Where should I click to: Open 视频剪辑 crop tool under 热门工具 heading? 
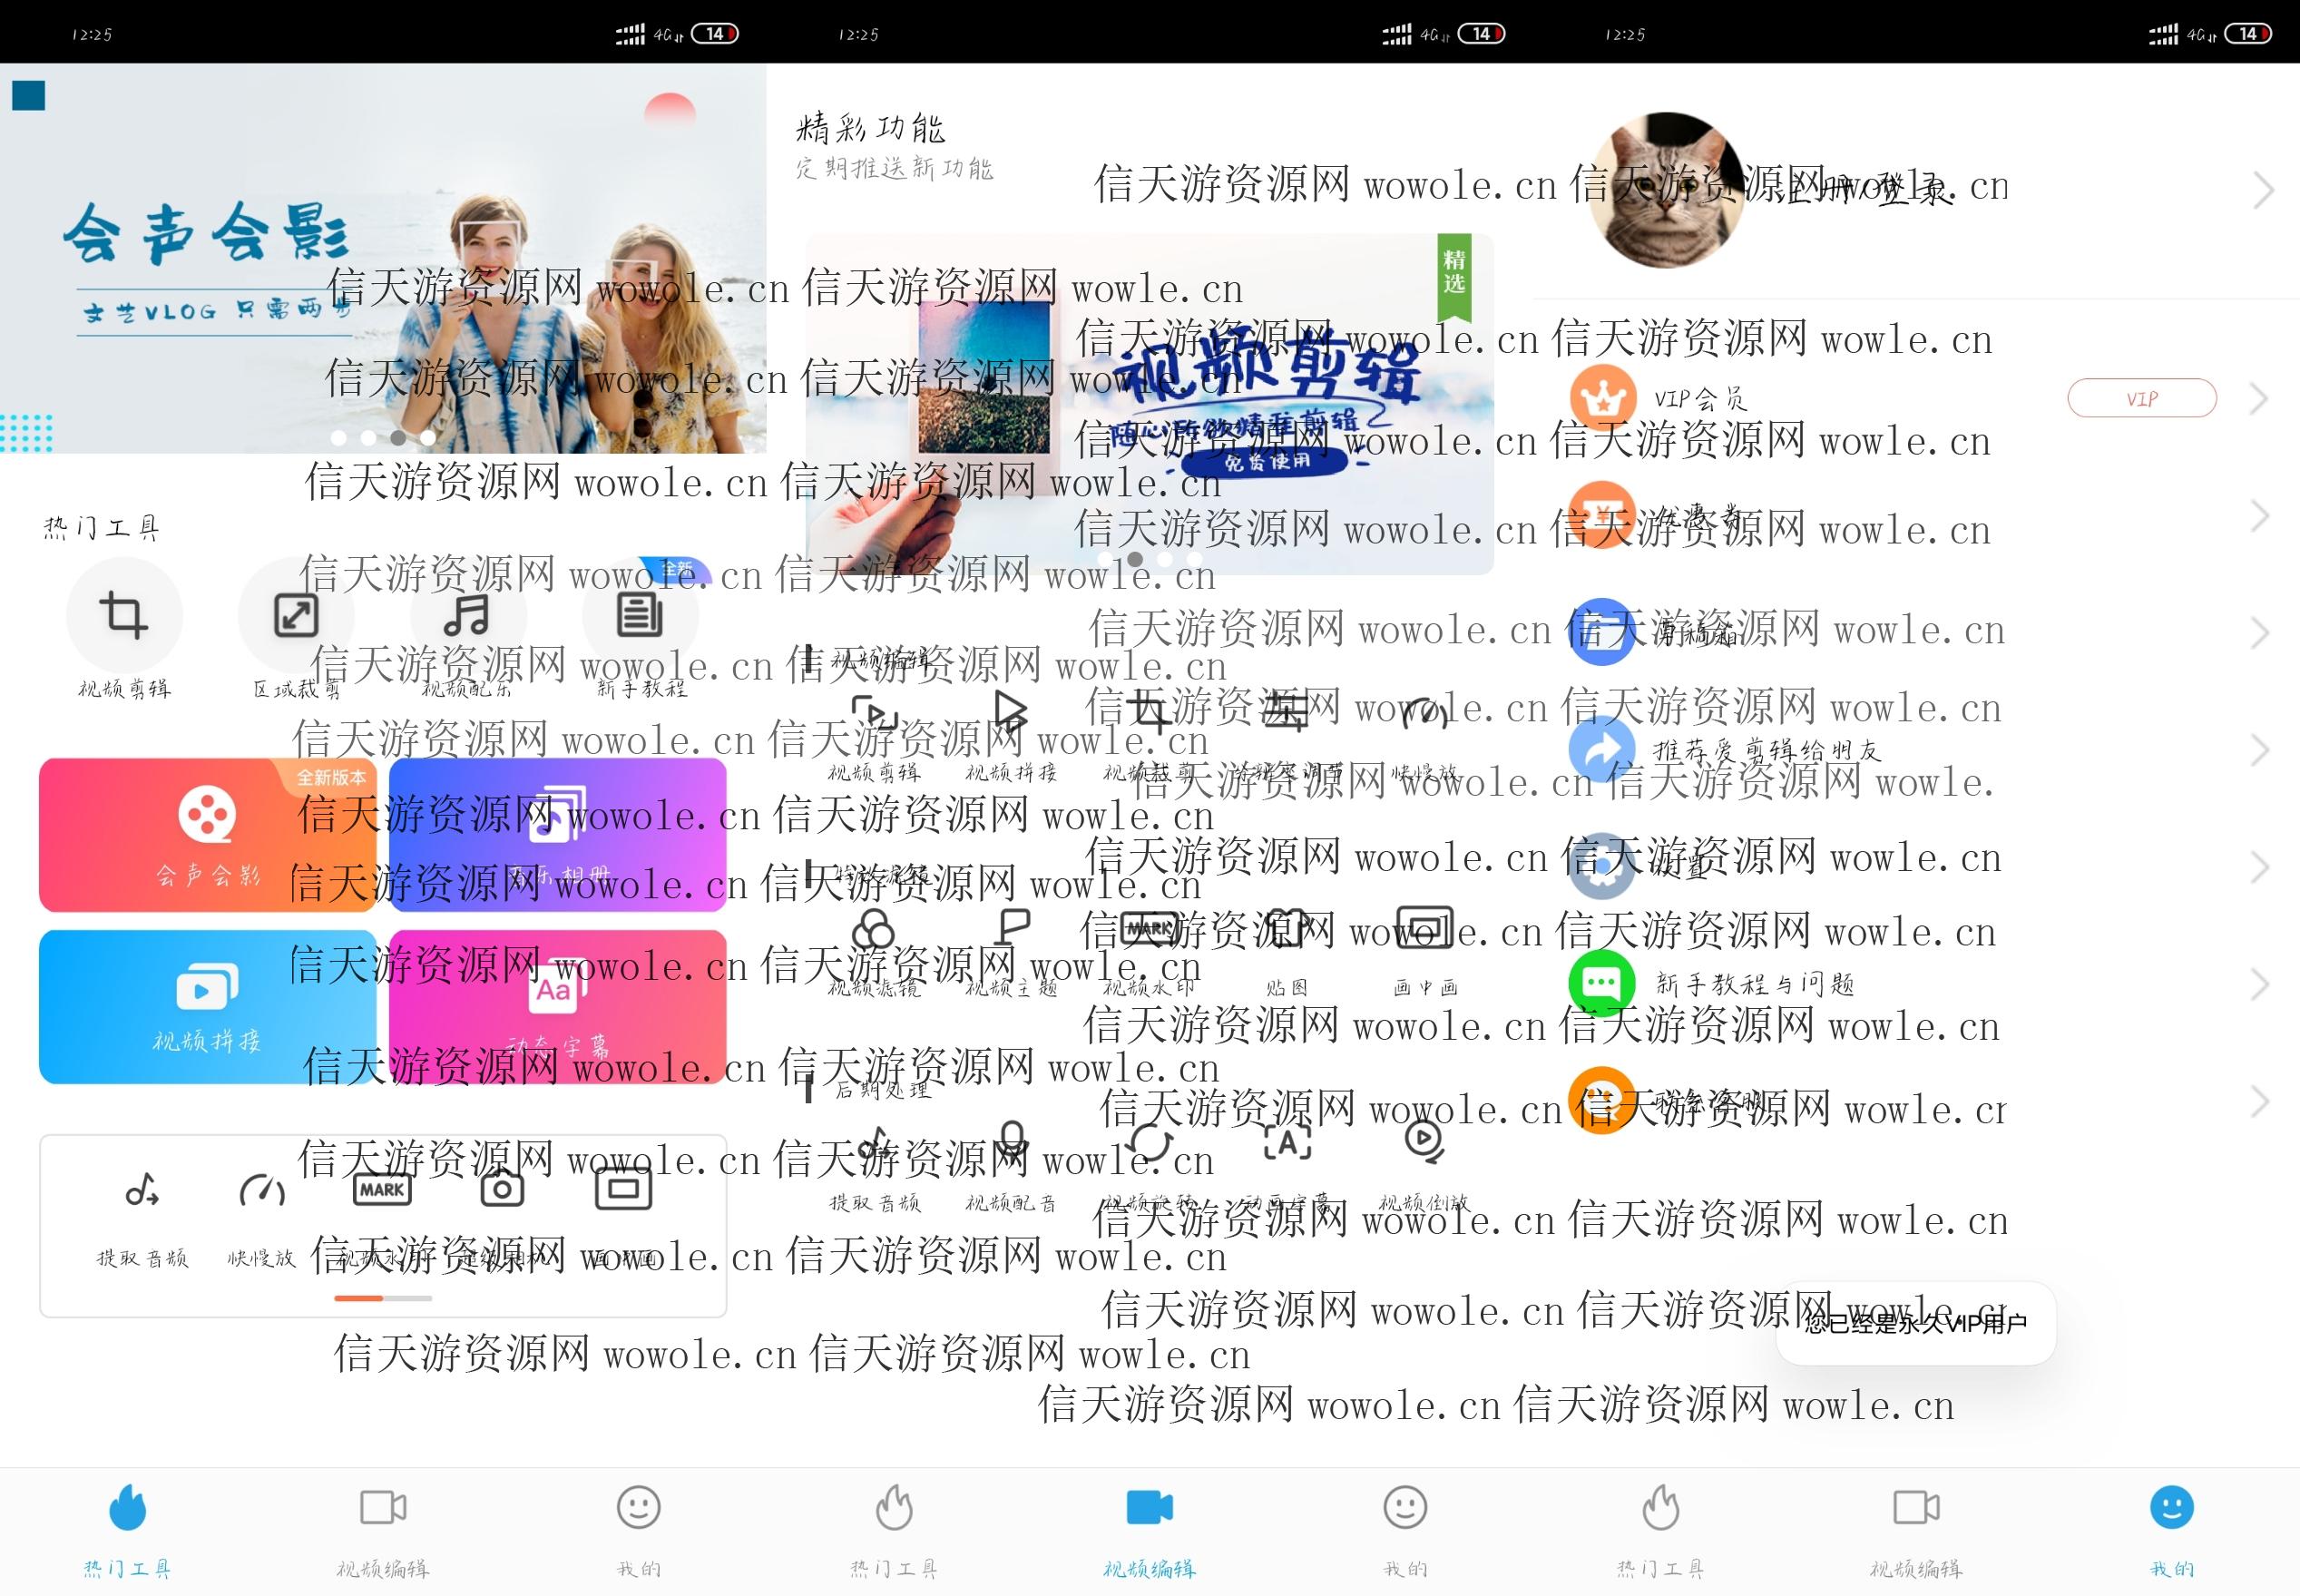click(x=124, y=614)
